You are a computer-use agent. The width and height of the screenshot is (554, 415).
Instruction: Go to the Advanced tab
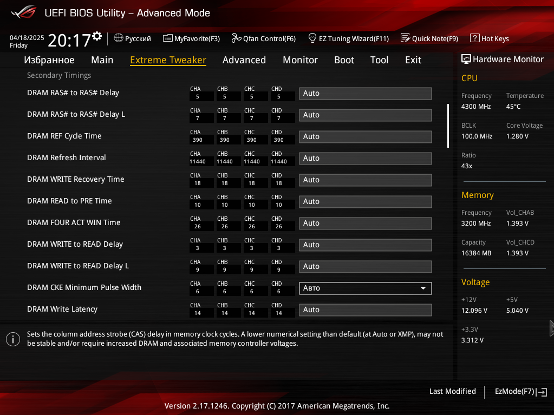tap(244, 60)
